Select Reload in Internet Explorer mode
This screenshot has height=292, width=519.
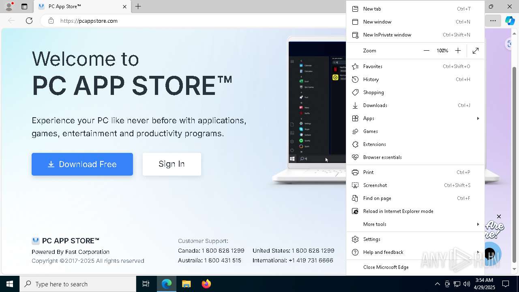click(415, 211)
